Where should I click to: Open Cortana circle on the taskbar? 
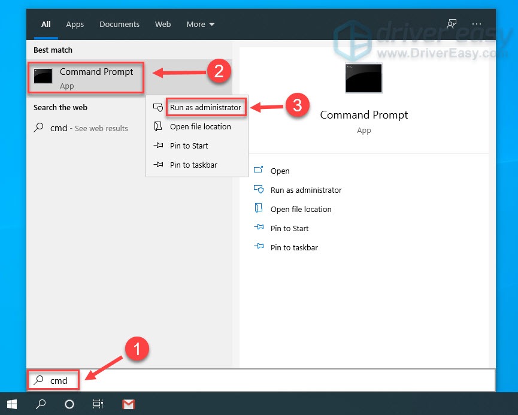click(x=69, y=404)
